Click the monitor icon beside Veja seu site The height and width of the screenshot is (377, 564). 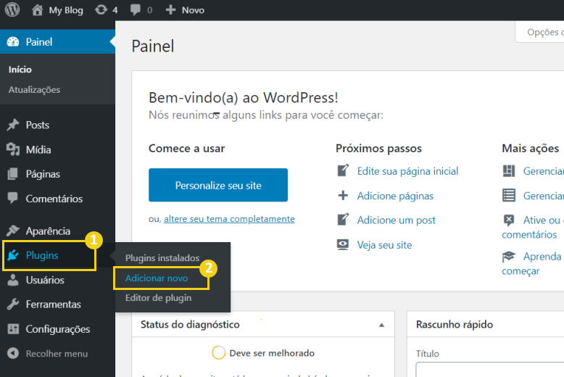[343, 244]
